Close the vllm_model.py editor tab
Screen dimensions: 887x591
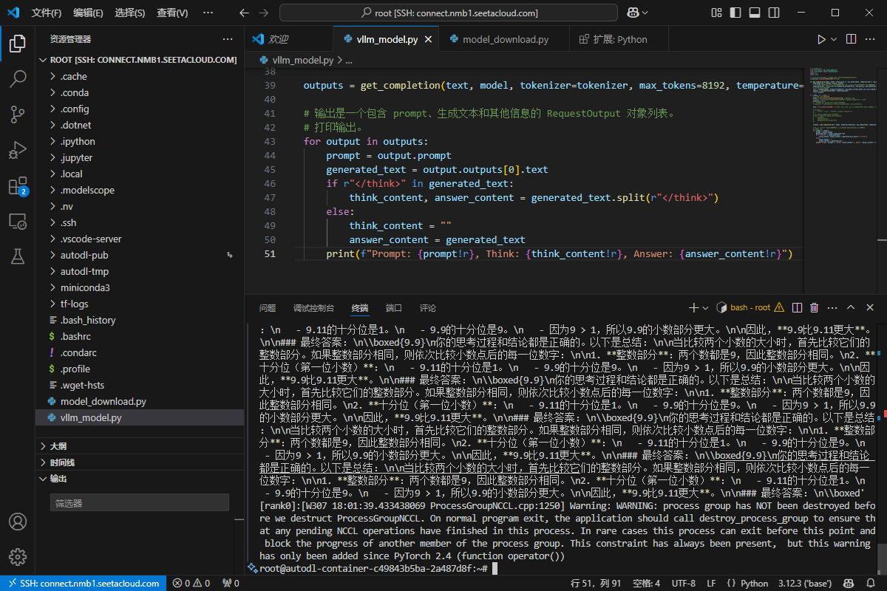click(x=429, y=39)
